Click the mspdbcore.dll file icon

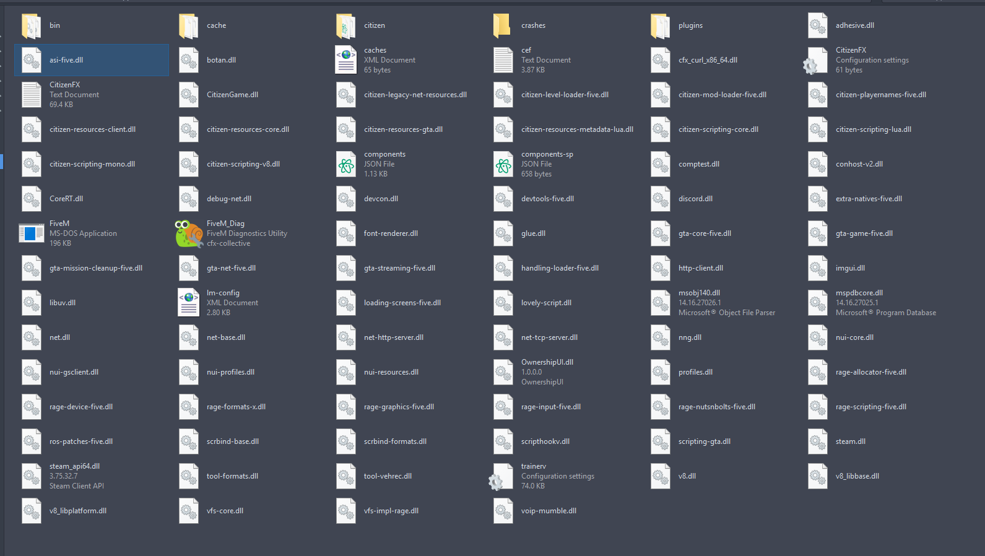coord(817,303)
